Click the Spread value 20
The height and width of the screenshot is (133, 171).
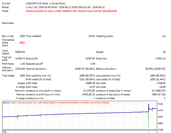(164, 52)
